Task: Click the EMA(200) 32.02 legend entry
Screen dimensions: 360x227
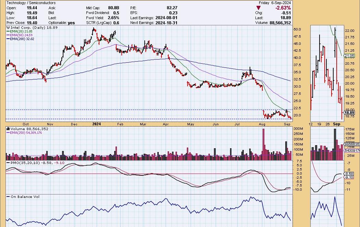Action: (x=21, y=39)
